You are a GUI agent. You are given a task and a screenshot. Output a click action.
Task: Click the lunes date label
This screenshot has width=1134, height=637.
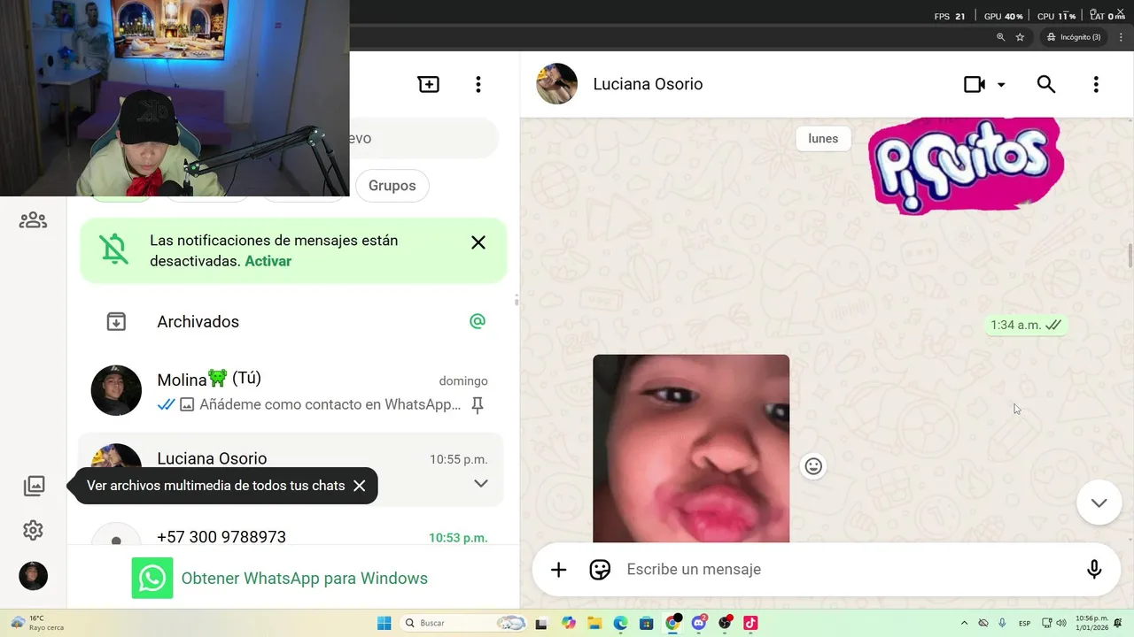coord(823,138)
